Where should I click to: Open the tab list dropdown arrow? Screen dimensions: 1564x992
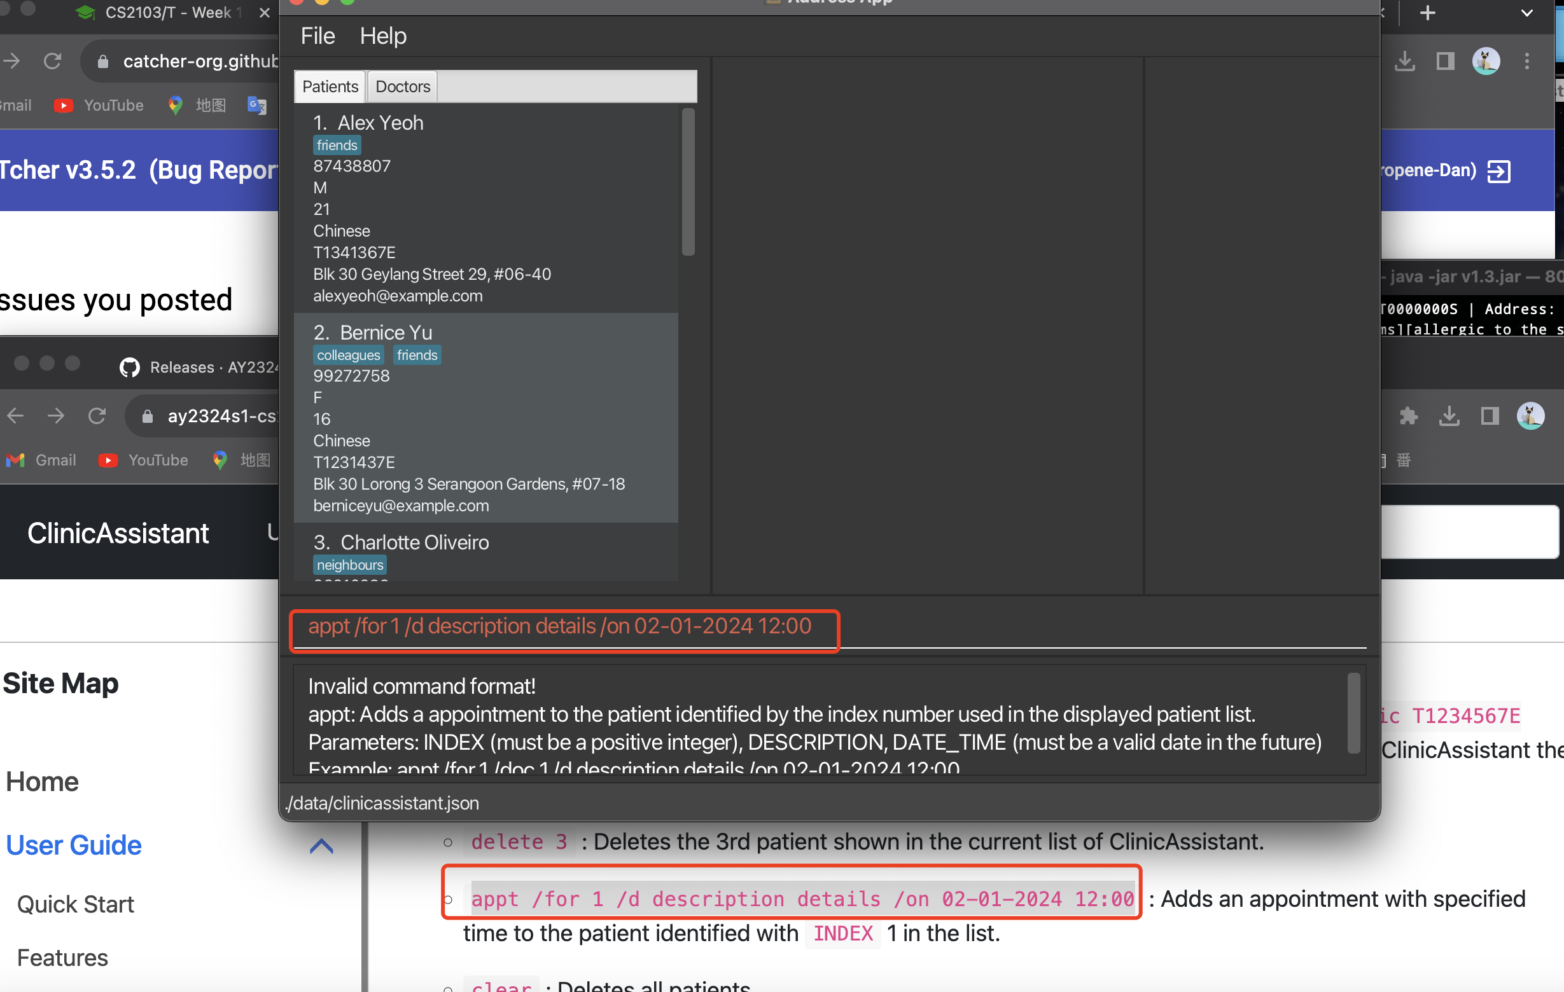(1527, 13)
